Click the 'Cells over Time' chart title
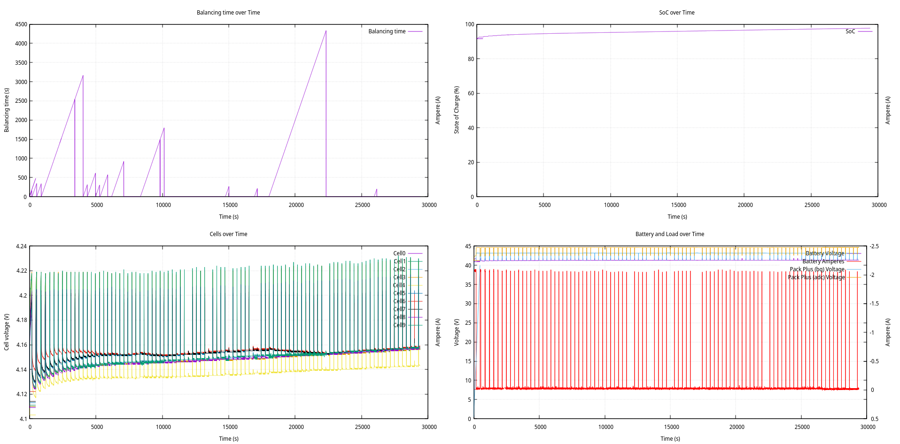 pyautogui.click(x=228, y=234)
